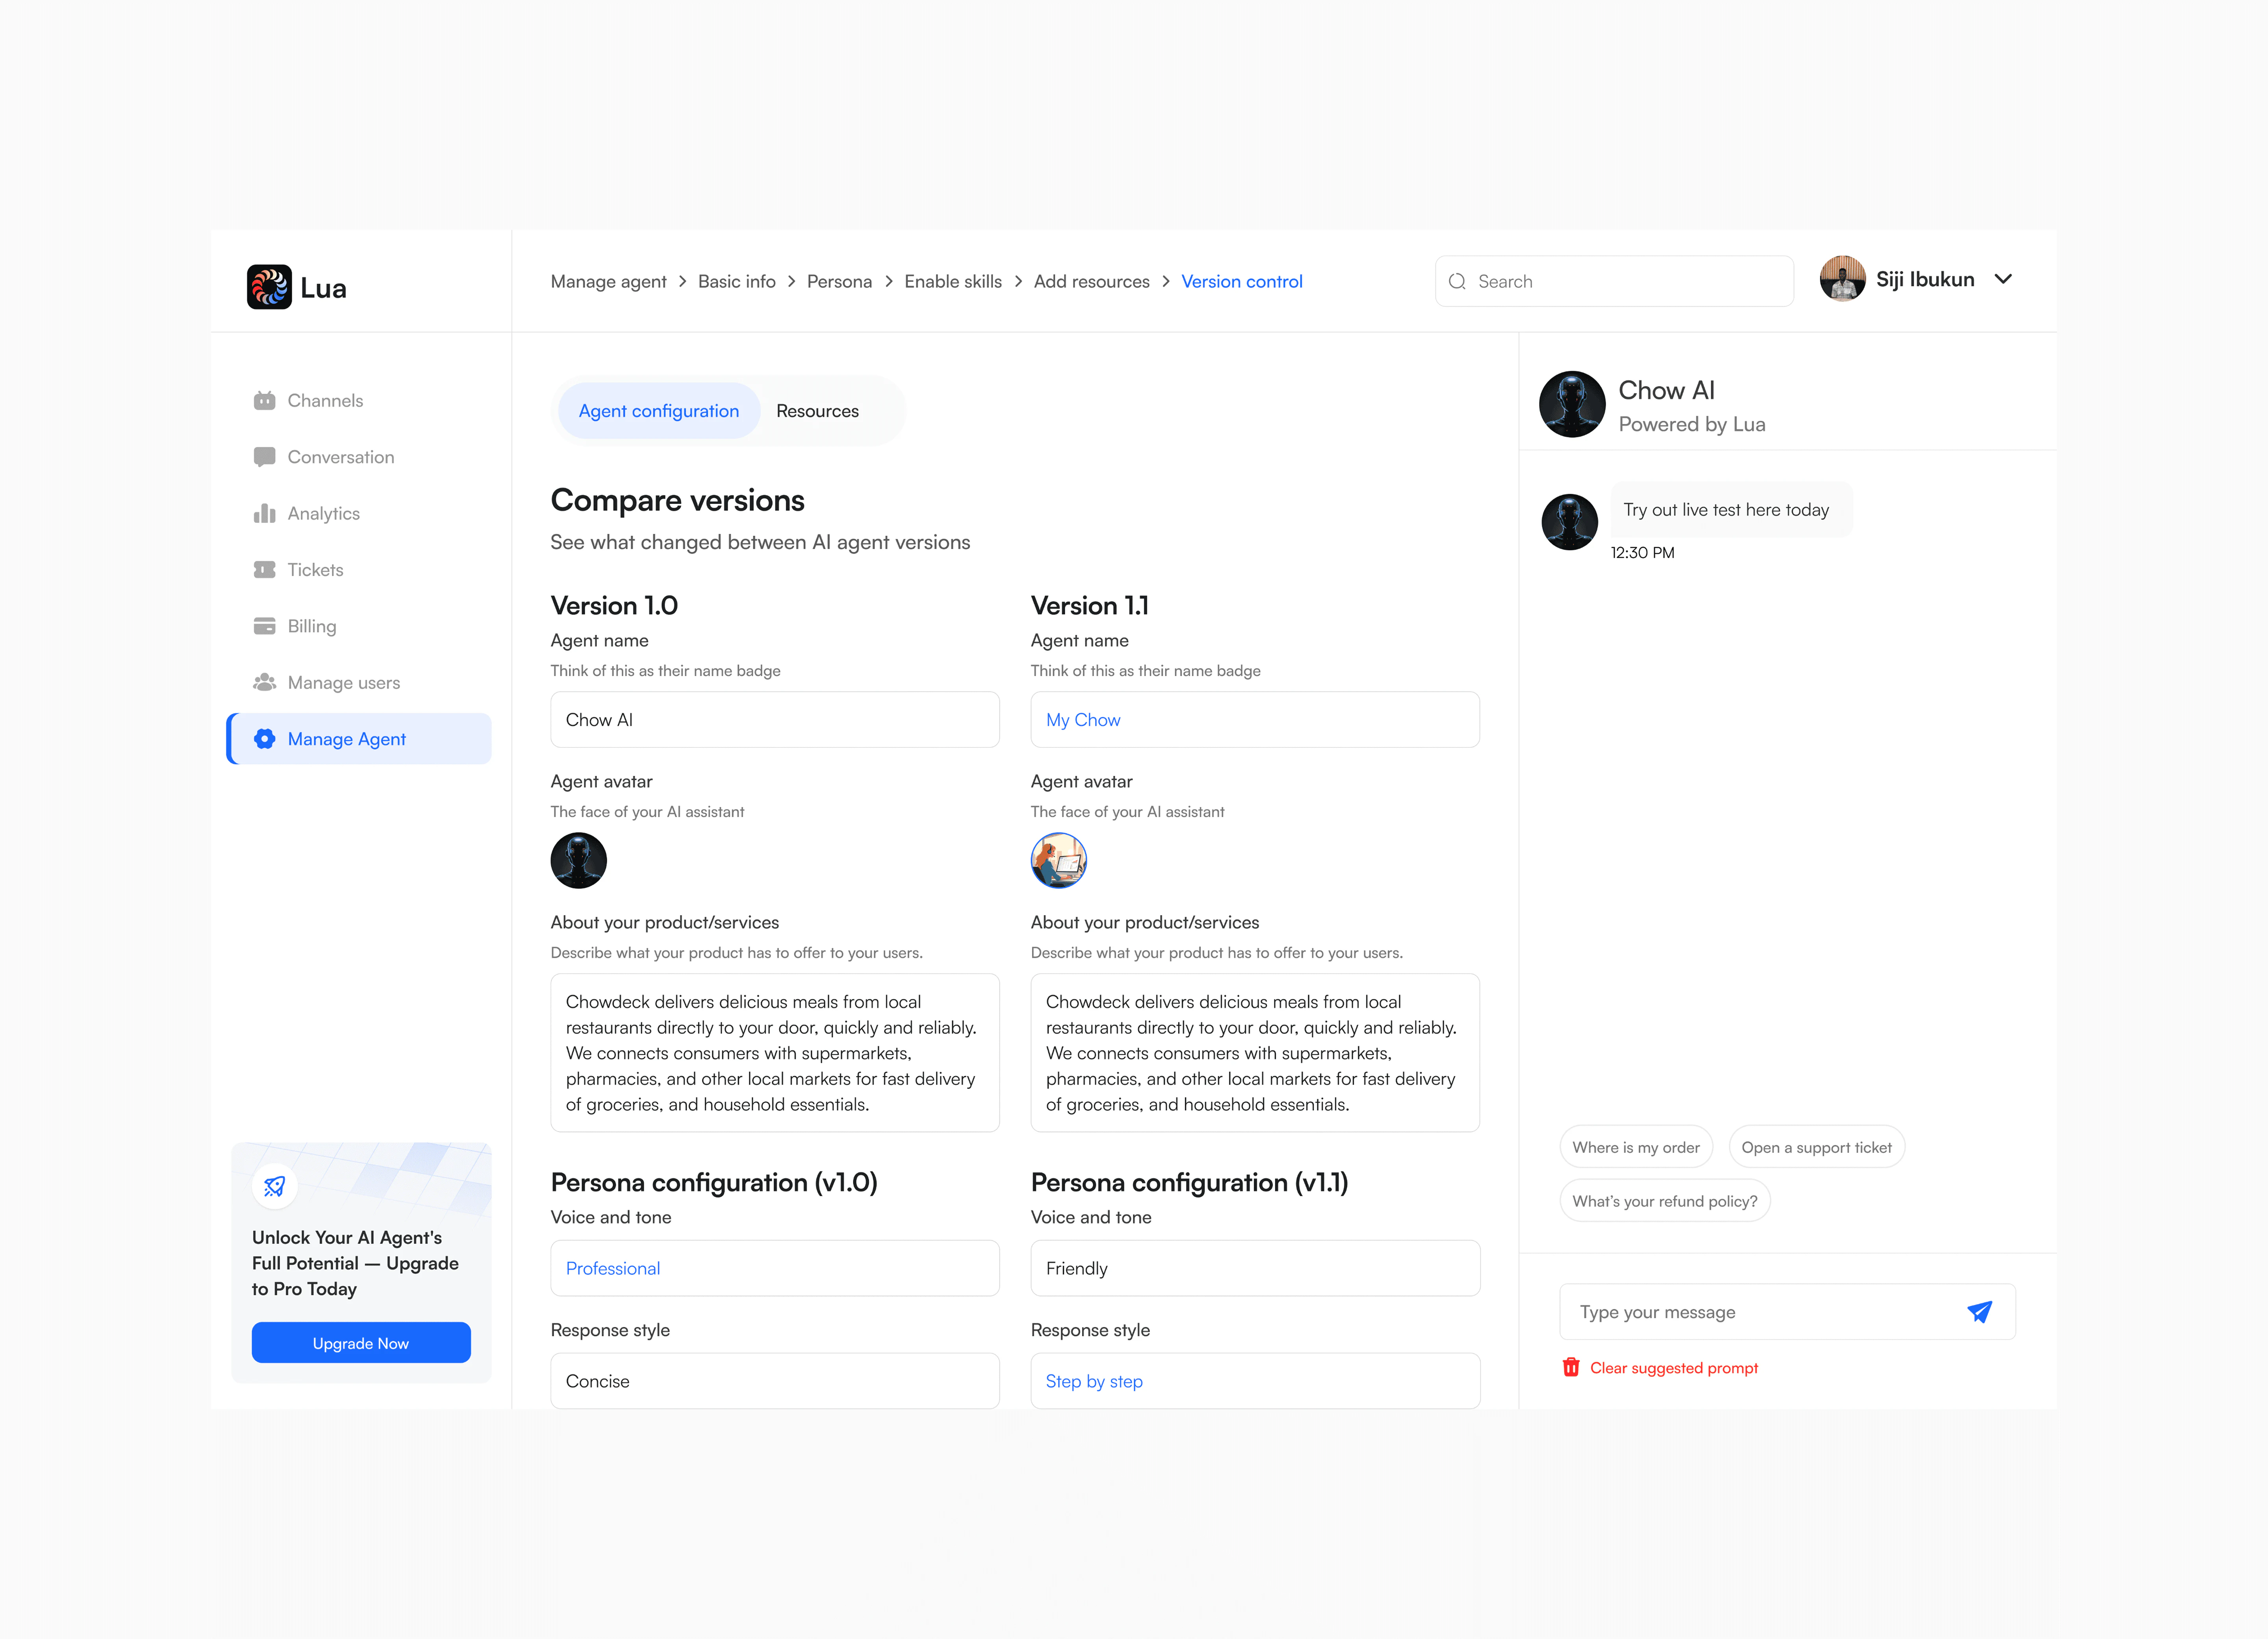Click the Version 1.0 product description box
Screen dimensions: 2268x1639
click(775, 1053)
